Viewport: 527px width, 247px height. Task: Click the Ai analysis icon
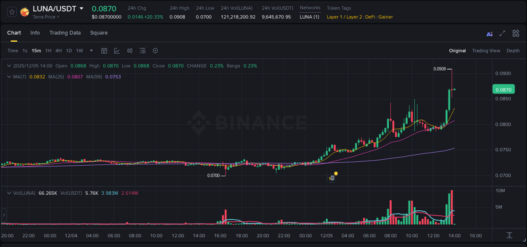(489, 33)
